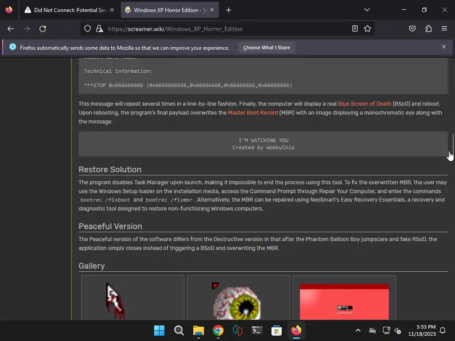The image size is (455, 341).
Task: Save the page to Pocket
Action: [x=412, y=28]
